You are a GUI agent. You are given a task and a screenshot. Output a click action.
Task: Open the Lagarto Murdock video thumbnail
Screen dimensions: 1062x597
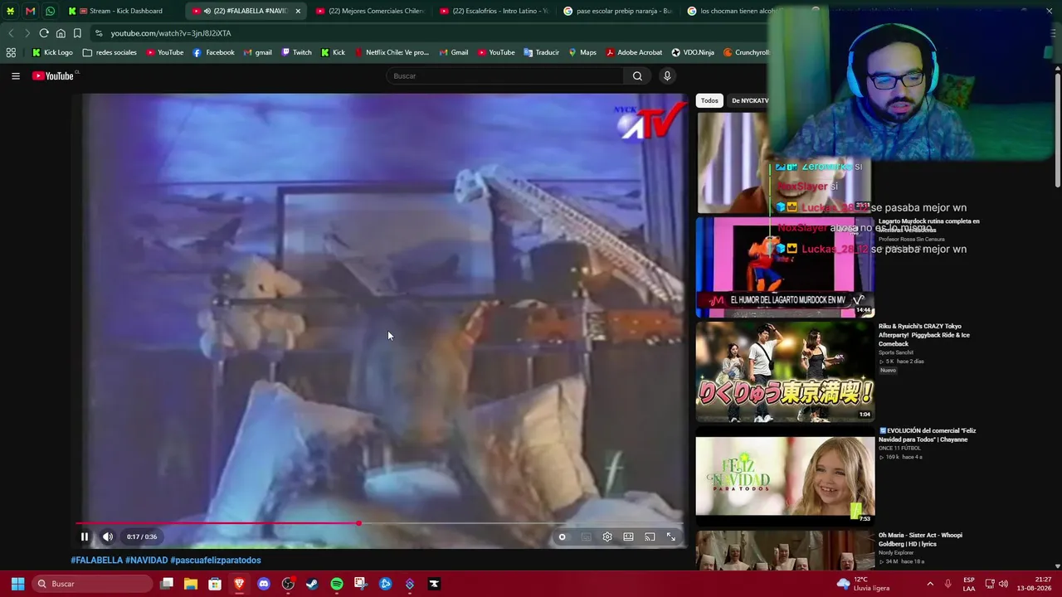click(785, 267)
